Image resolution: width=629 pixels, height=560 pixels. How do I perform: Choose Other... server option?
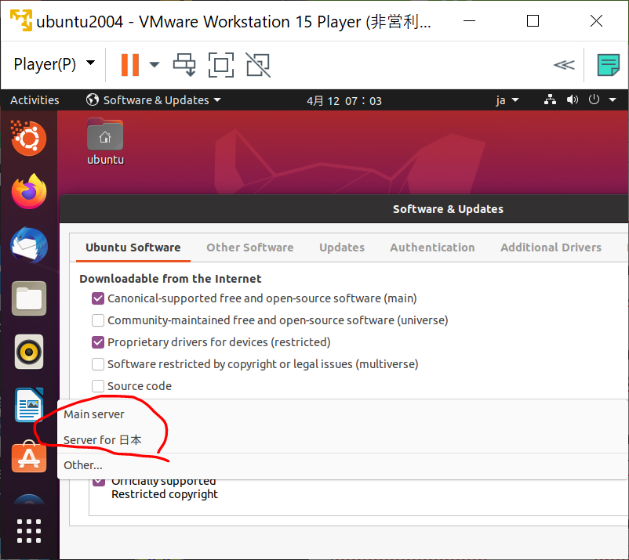pos(343,465)
